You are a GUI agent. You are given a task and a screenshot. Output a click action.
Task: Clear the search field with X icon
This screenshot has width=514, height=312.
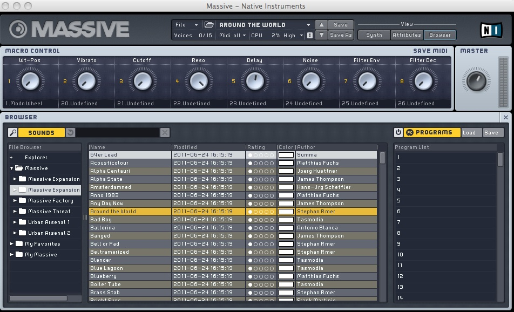point(165,133)
